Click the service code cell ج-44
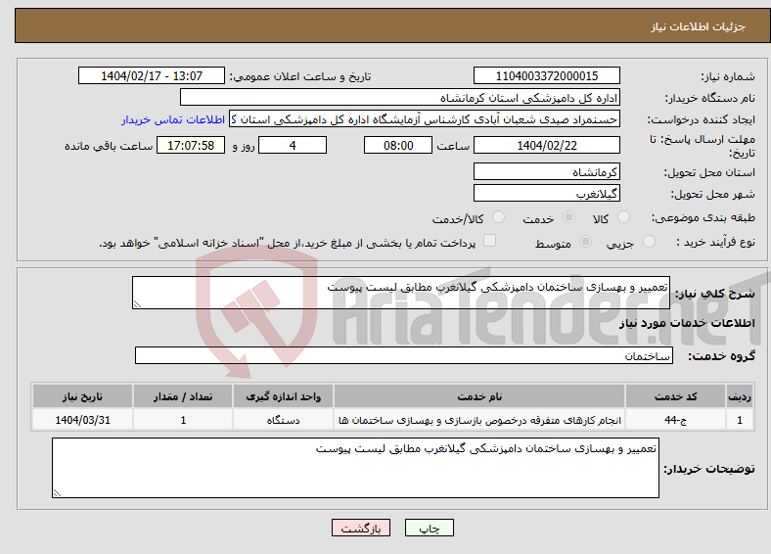The image size is (771, 554). pyautogui.click(x=676, y=420)
